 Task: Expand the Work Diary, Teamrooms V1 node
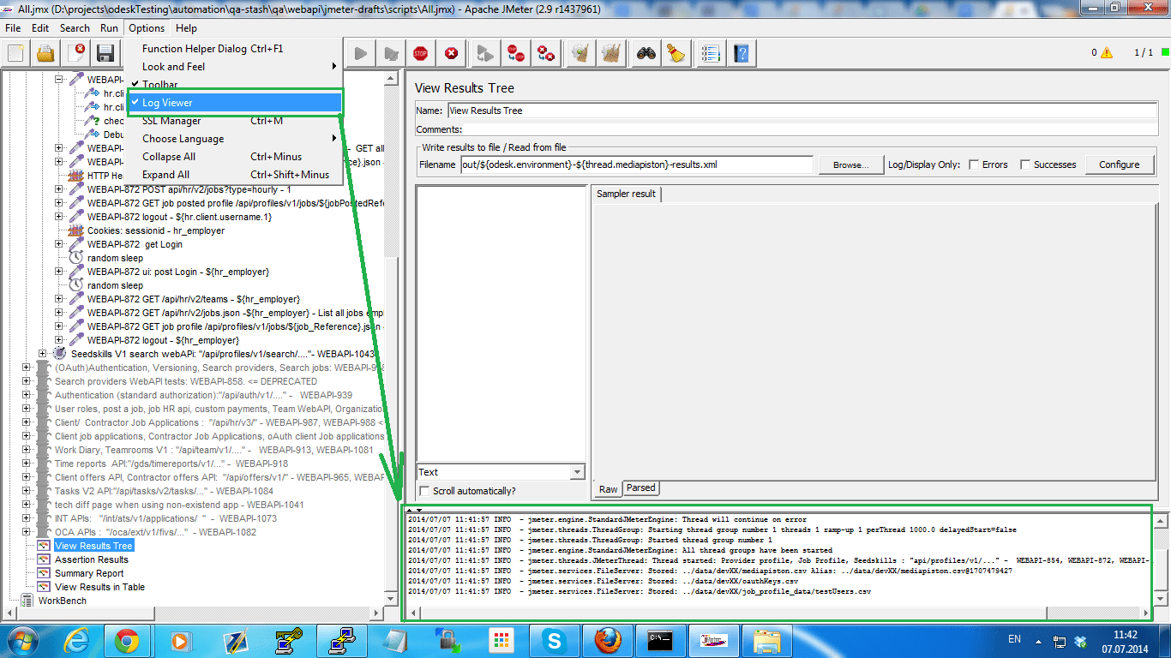27,450
